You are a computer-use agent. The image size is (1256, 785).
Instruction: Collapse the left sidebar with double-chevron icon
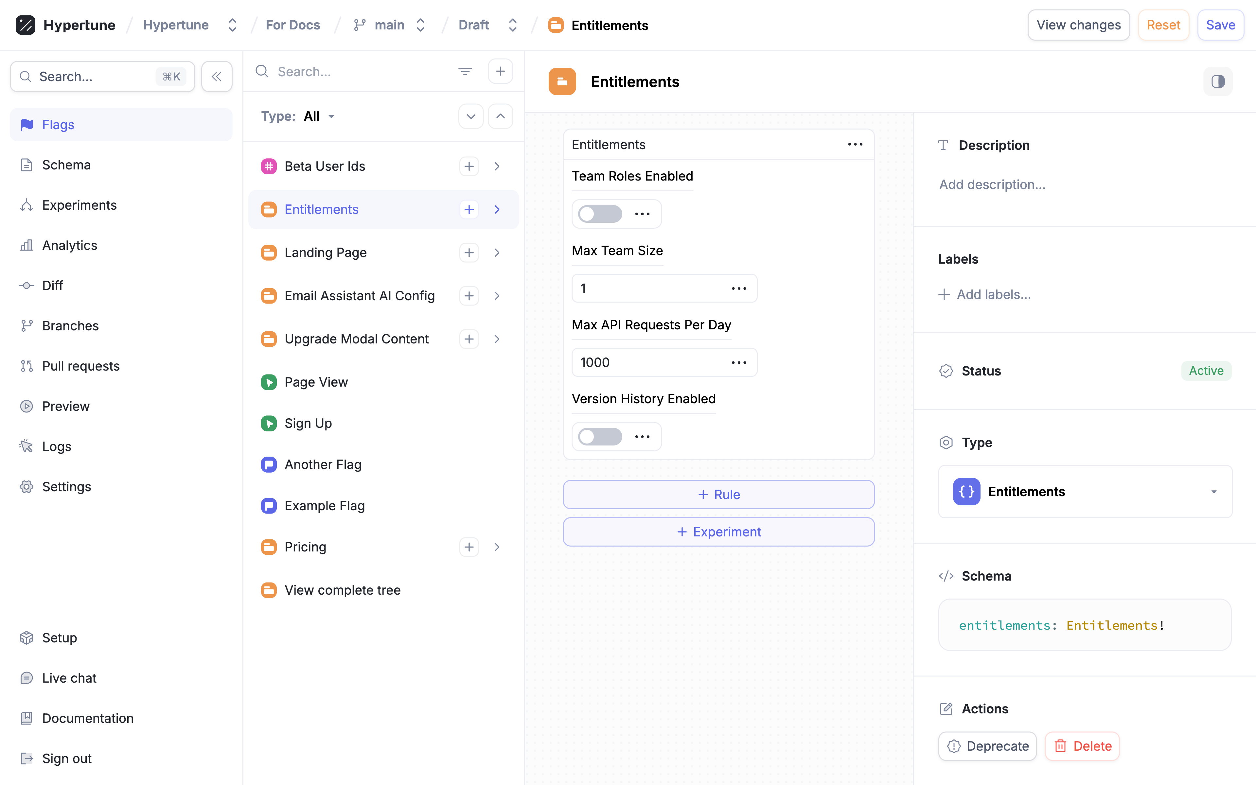pos(217,77)
